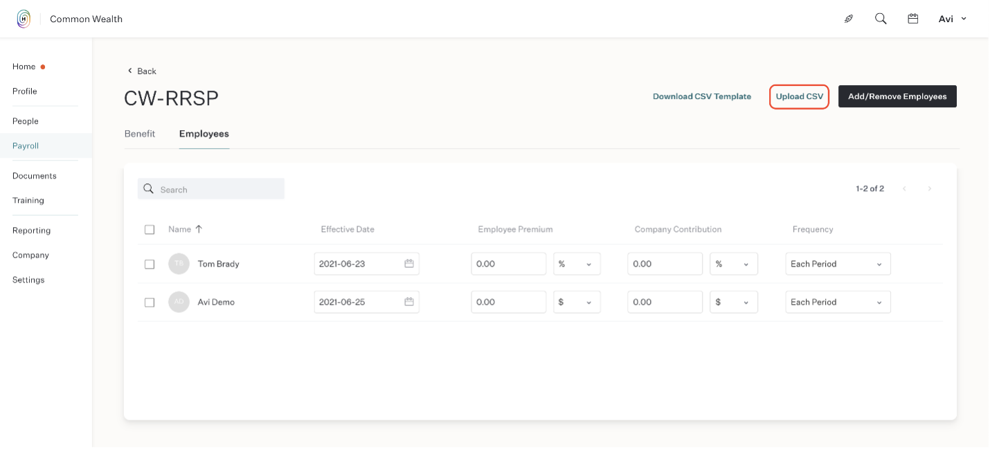Go to next page arrow in table
This screenshot has width=990, height=450.
pyautogui.click(x=930, y=189)
